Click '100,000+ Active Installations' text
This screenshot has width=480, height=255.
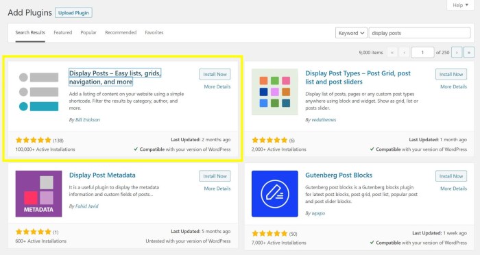45,149
